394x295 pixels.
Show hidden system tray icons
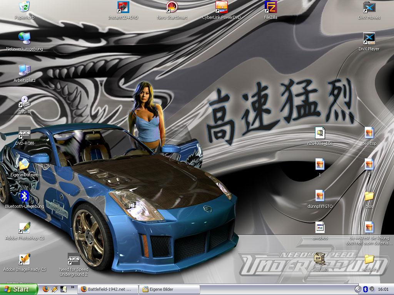pos(358,289)
